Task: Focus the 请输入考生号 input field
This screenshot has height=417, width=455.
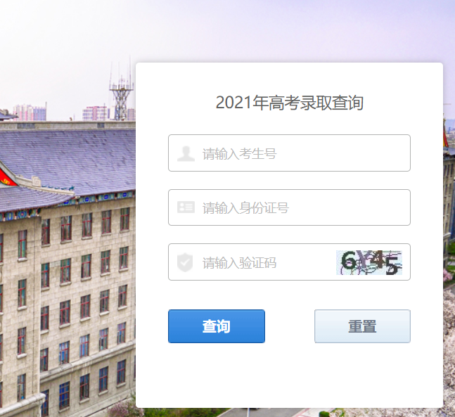Action: 289,153
